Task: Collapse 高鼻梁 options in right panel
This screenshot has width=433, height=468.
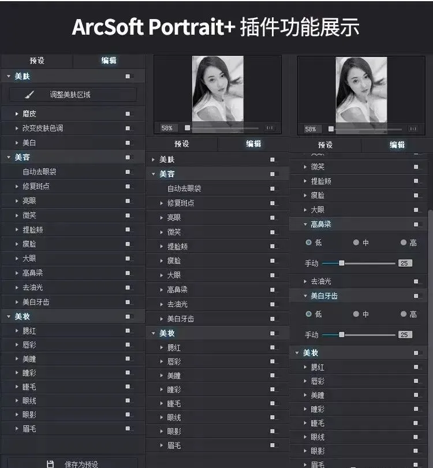Action: pyautogui.click(x=305, y=224)
